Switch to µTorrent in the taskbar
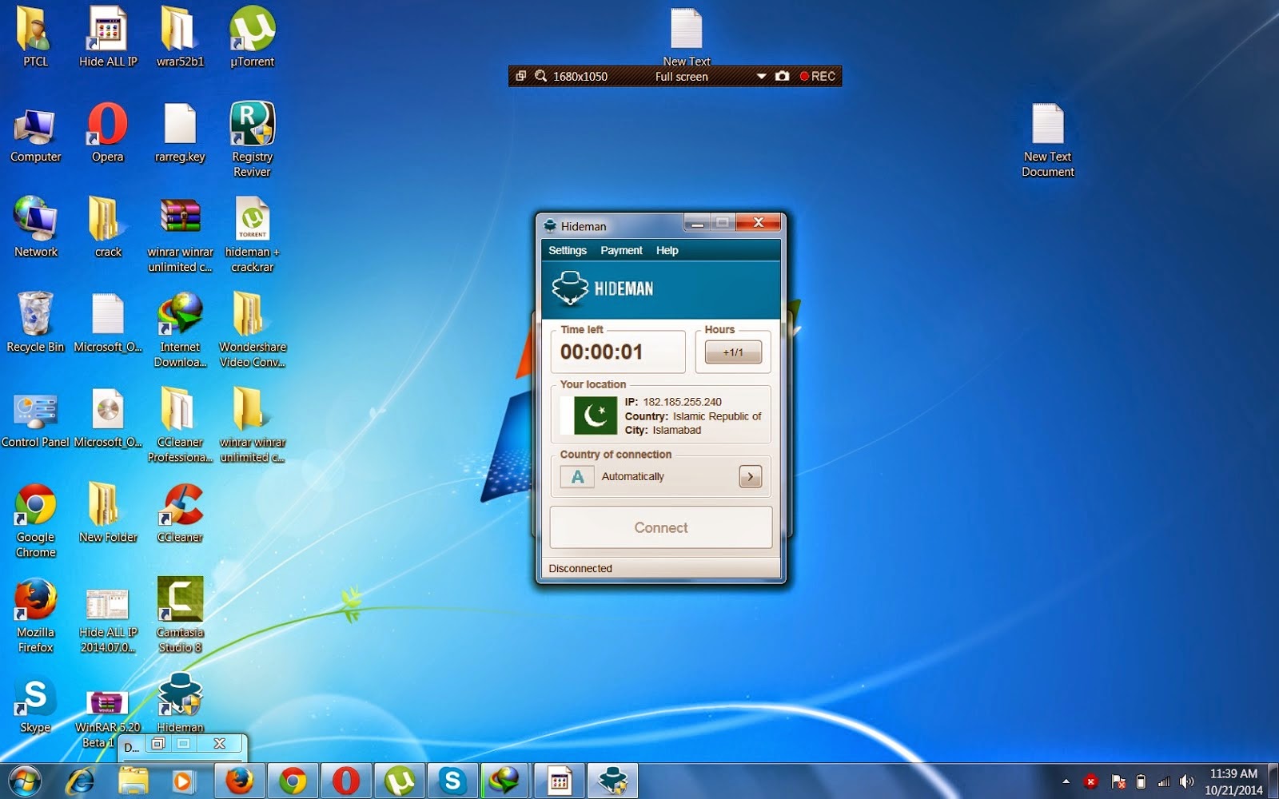The image size is (1279, 799). click(x=399, y=781)
